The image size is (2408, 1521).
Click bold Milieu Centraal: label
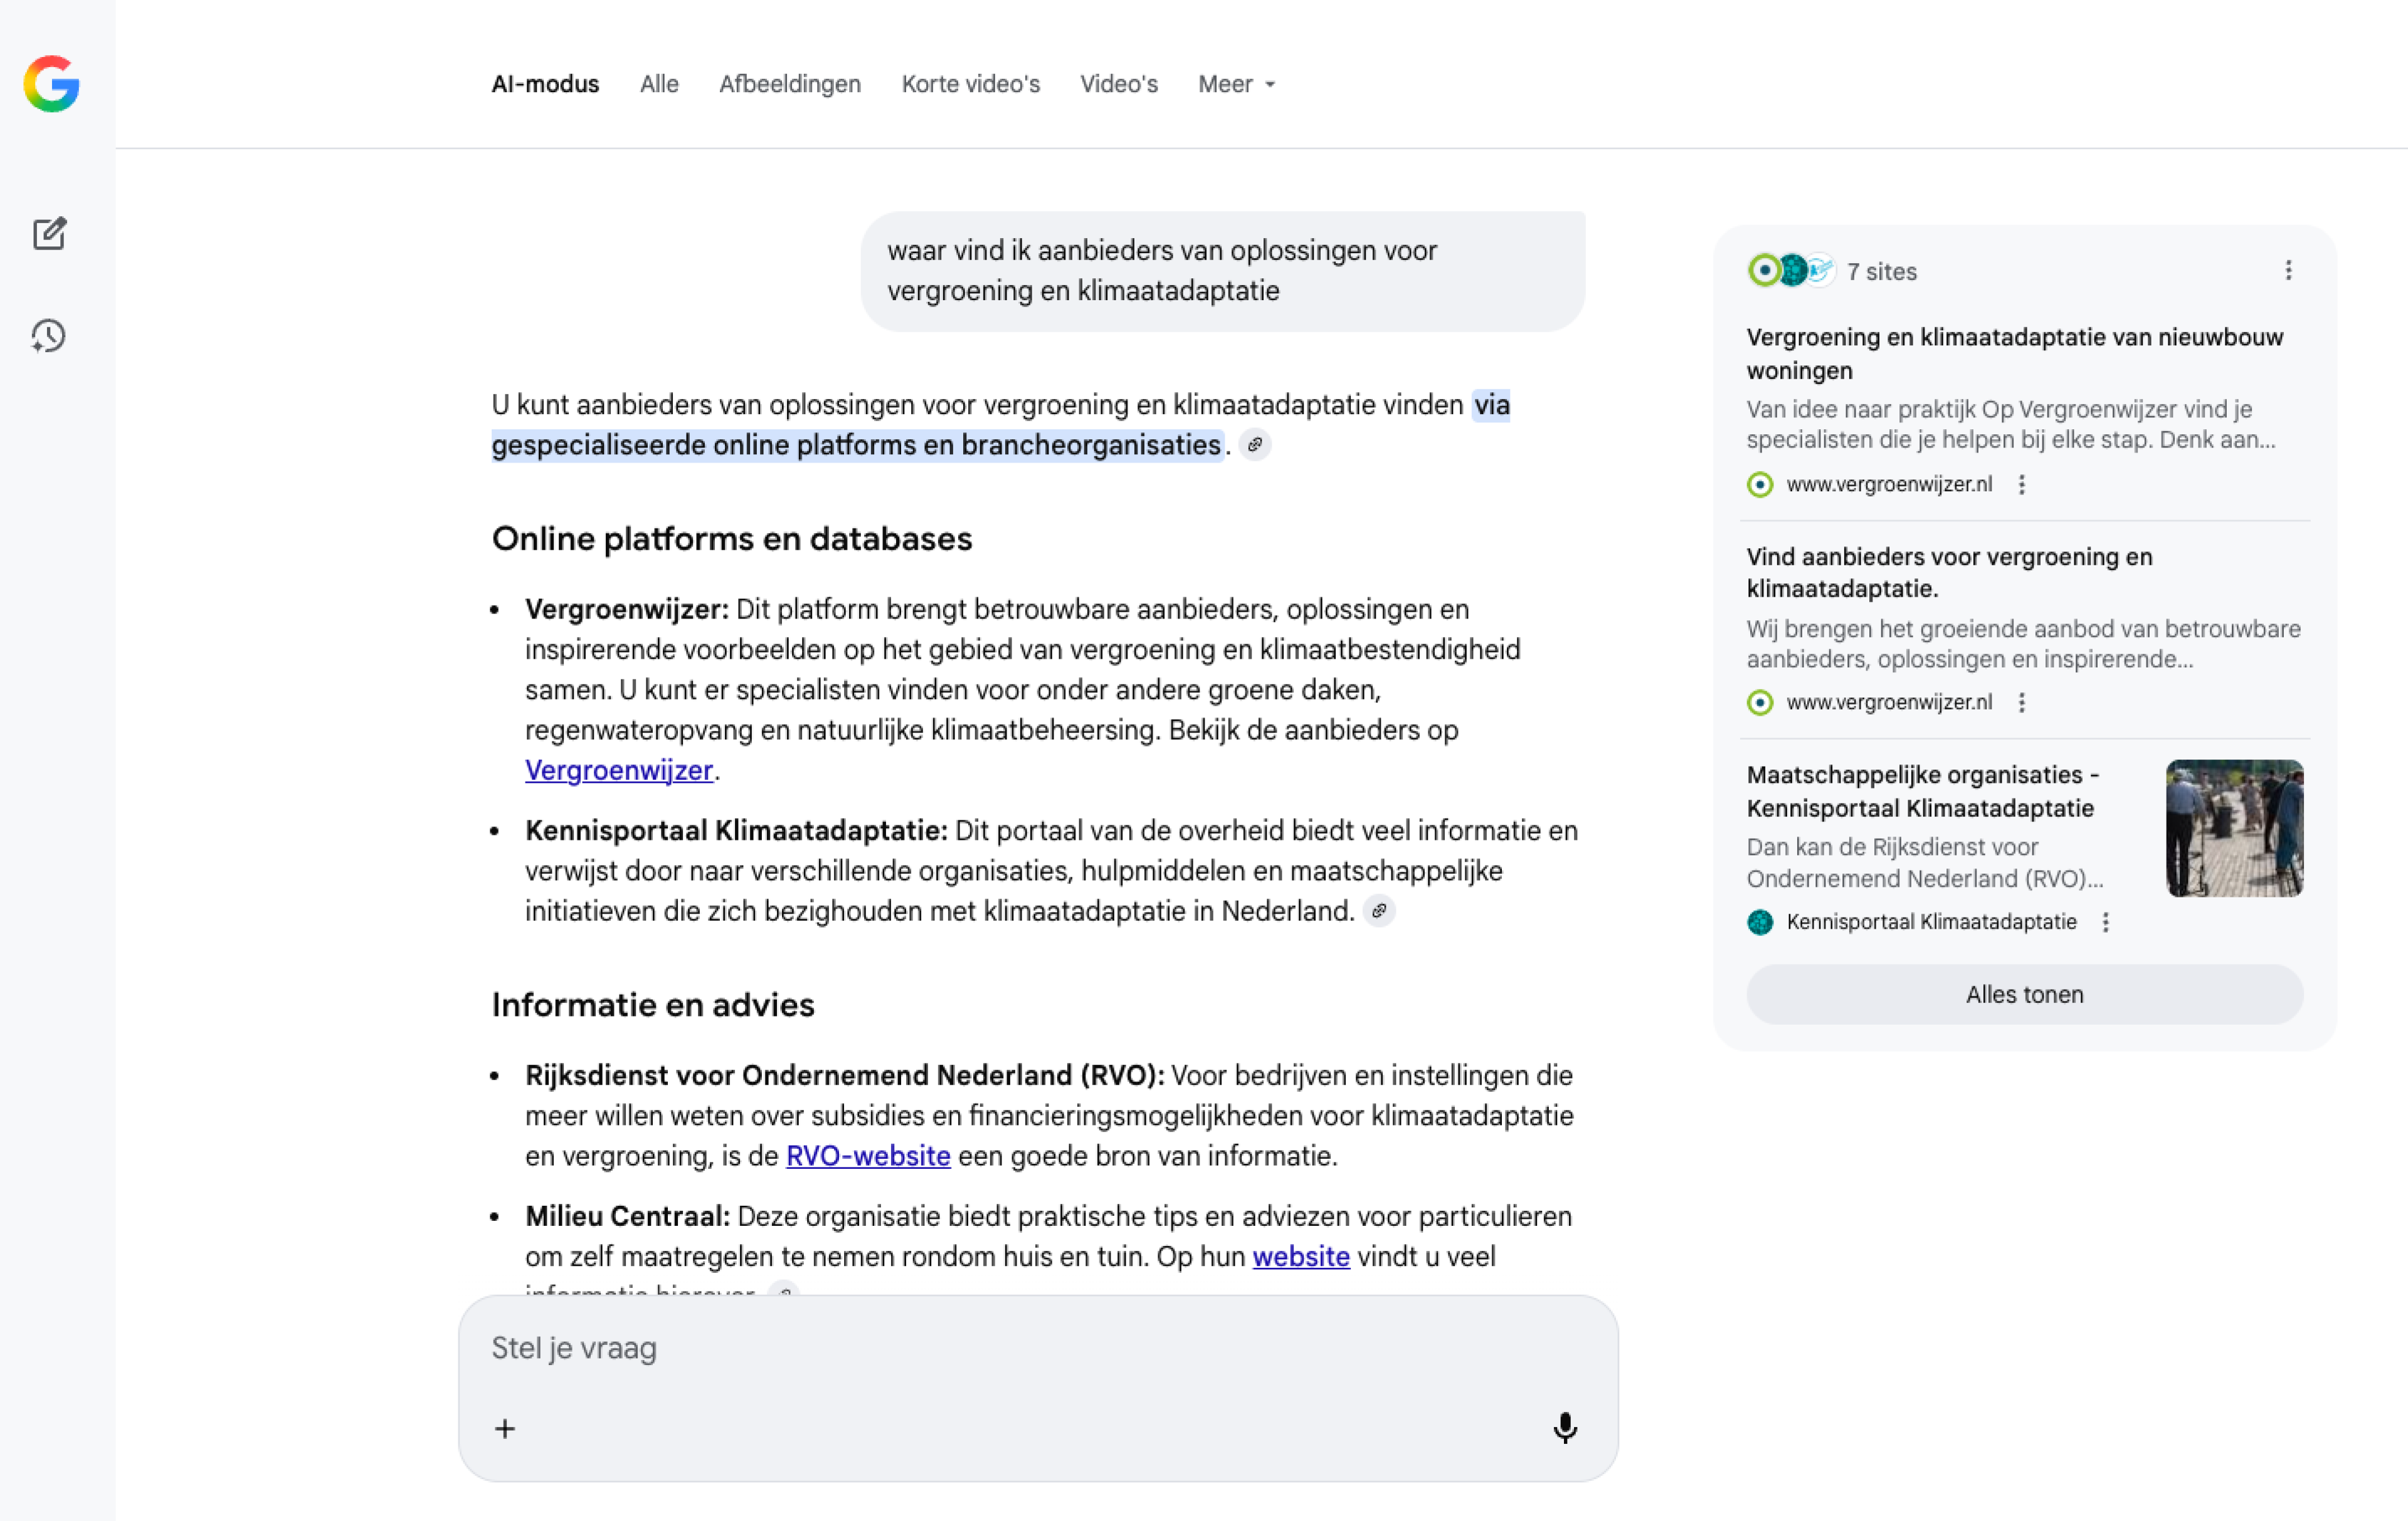[x=628, y=1216]
